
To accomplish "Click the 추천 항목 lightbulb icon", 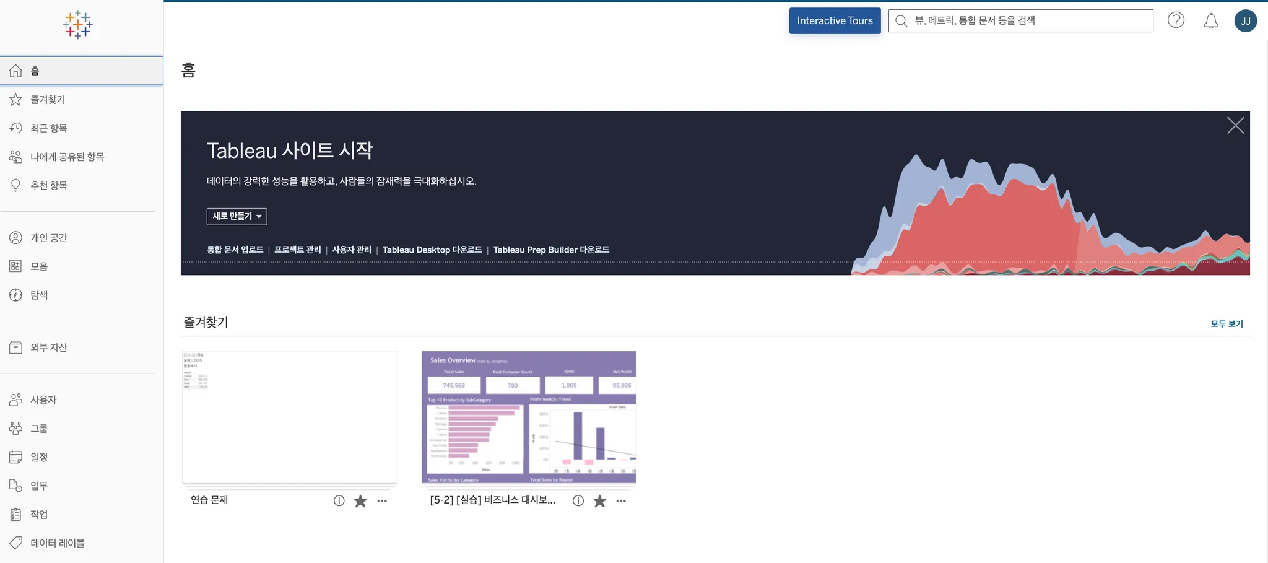I will (x=16, y=185).
